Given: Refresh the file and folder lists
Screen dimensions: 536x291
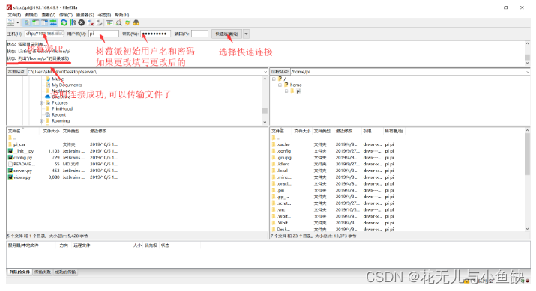Looking at the screenshot, I should click(64, 23).
